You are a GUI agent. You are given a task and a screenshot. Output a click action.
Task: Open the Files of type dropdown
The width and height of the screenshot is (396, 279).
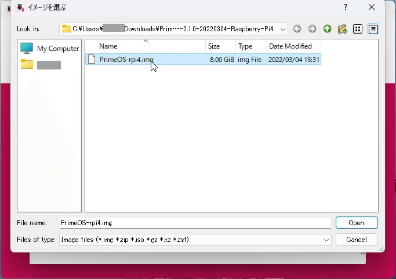[x=326, y=240]
